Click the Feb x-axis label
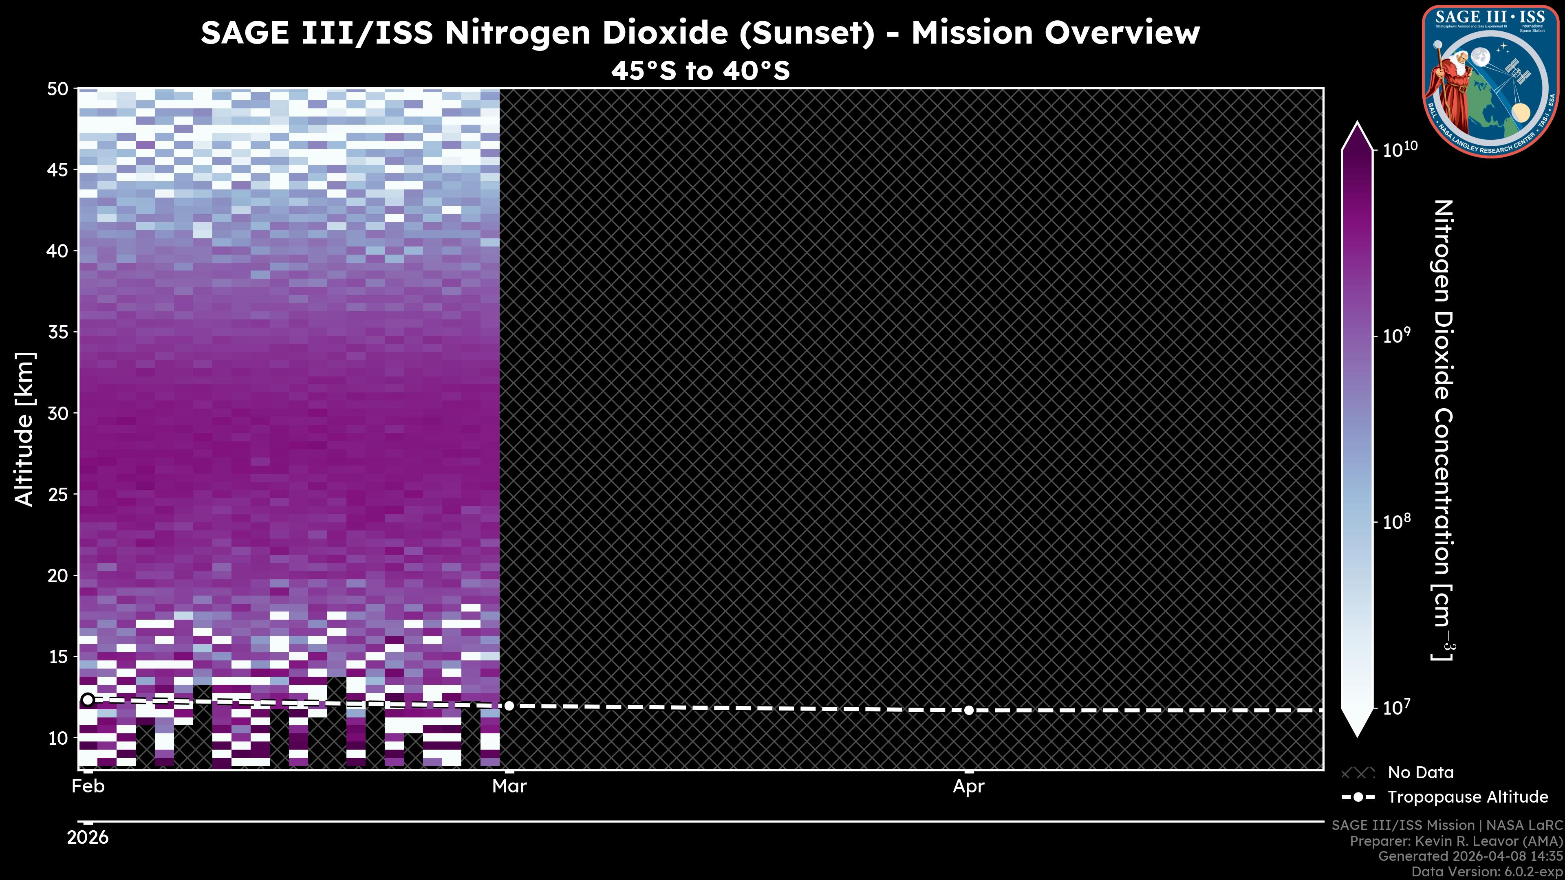This screenshot has width=1565, height=880. pyautogui.click(x=88, y=786)
